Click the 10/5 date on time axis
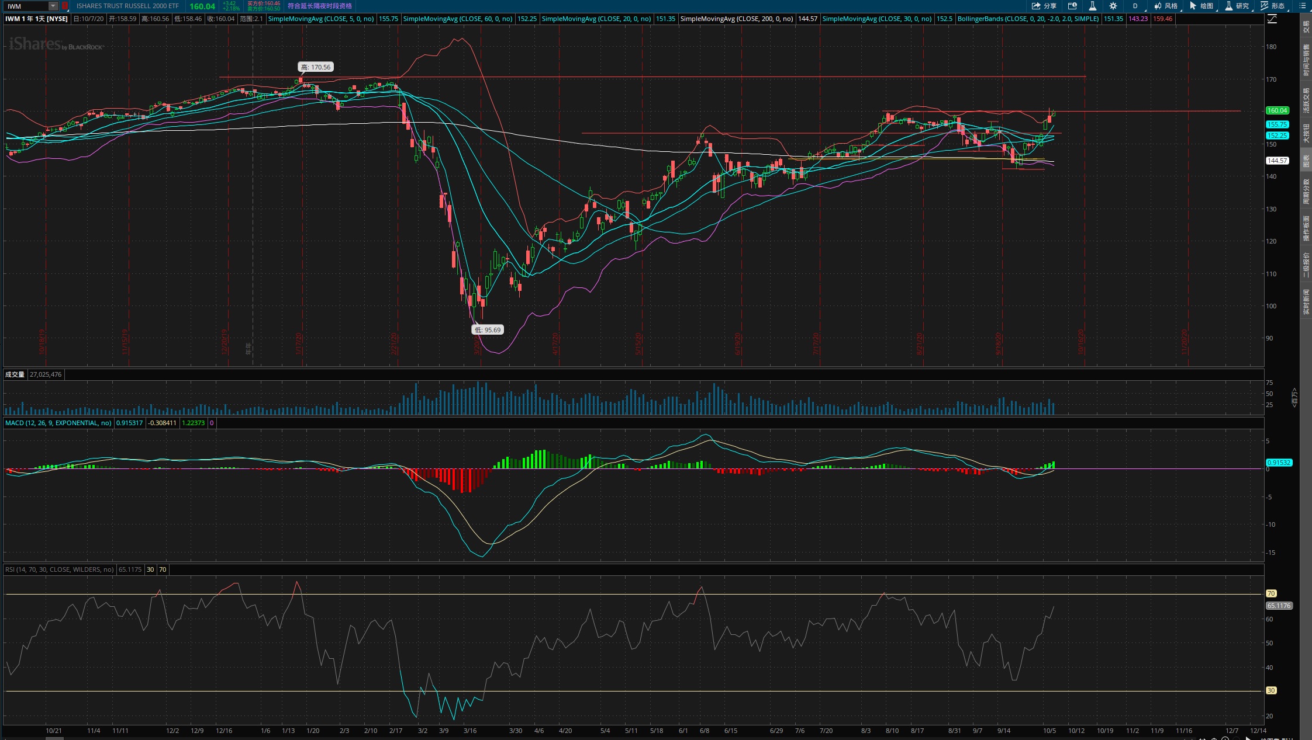 pos(1049,731)
